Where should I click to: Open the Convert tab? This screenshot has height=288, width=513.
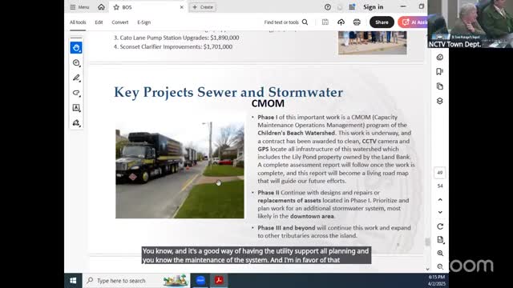(120, 22)
